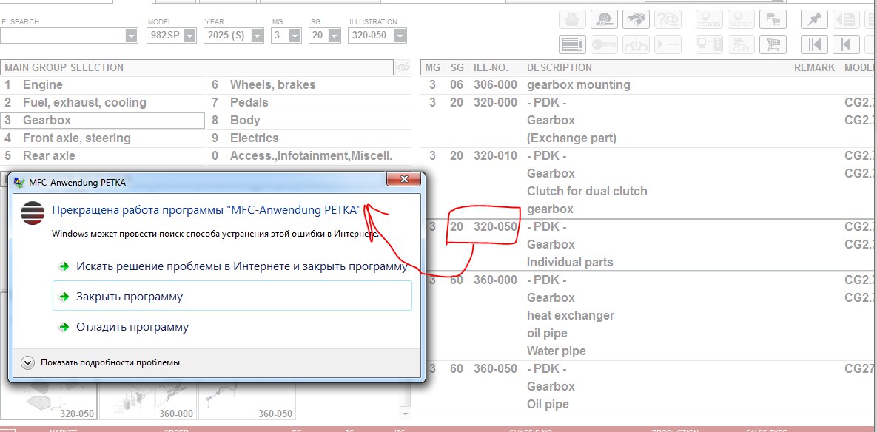877x432 pixels.
Task: Expand Показать подробности проблемы details
Action: pos(28,362)
